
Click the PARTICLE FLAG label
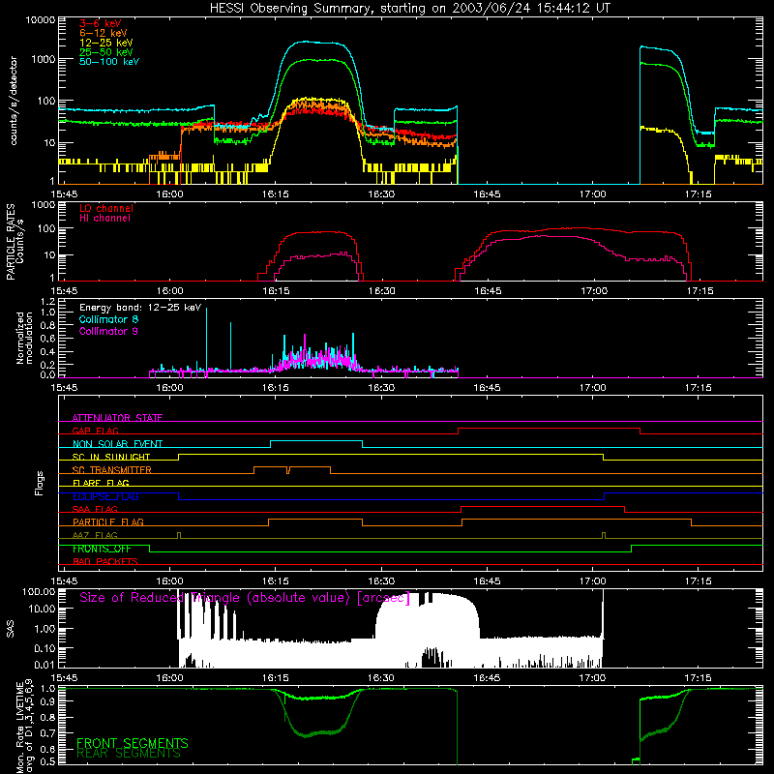coord(108,522)
